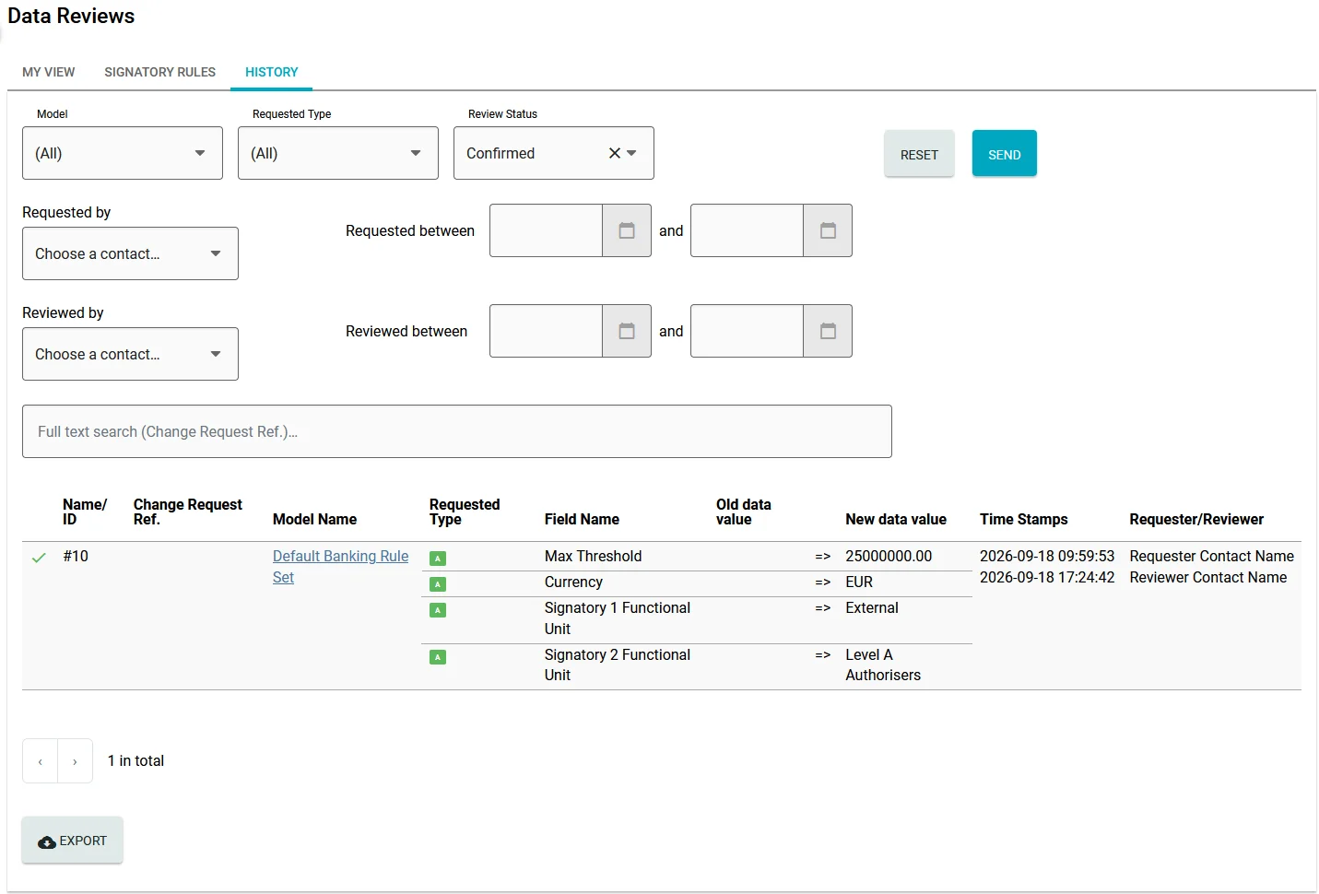Go to the next results page

point(76,761)
